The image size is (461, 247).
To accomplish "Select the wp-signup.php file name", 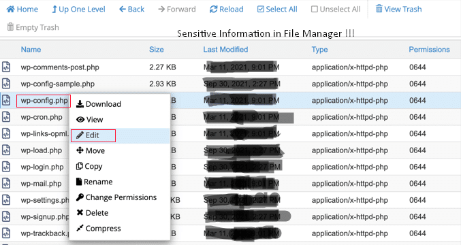I will (45, 217).
